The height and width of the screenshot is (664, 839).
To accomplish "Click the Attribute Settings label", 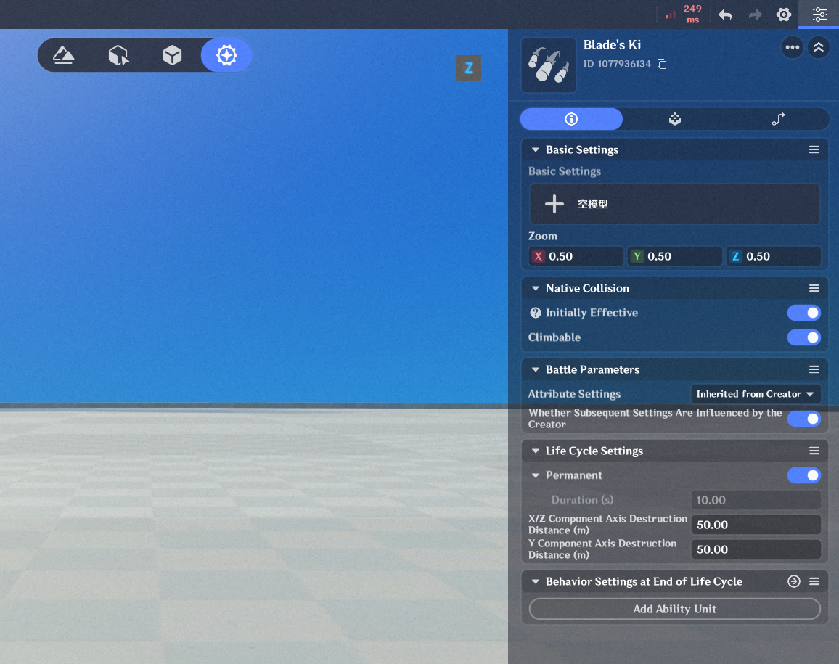I will point(574,394).
